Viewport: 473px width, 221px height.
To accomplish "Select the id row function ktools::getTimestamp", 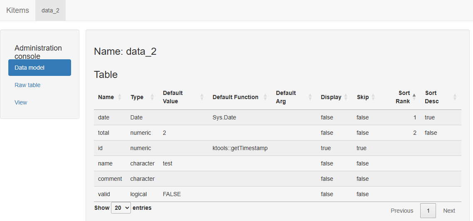I will tap(240, 148).
